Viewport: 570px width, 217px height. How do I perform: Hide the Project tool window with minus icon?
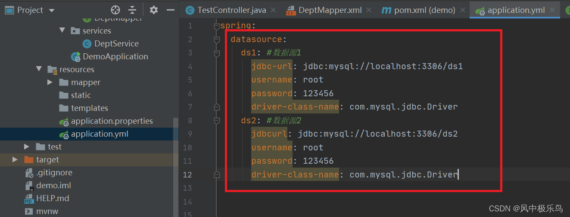(x=171, y=10)
